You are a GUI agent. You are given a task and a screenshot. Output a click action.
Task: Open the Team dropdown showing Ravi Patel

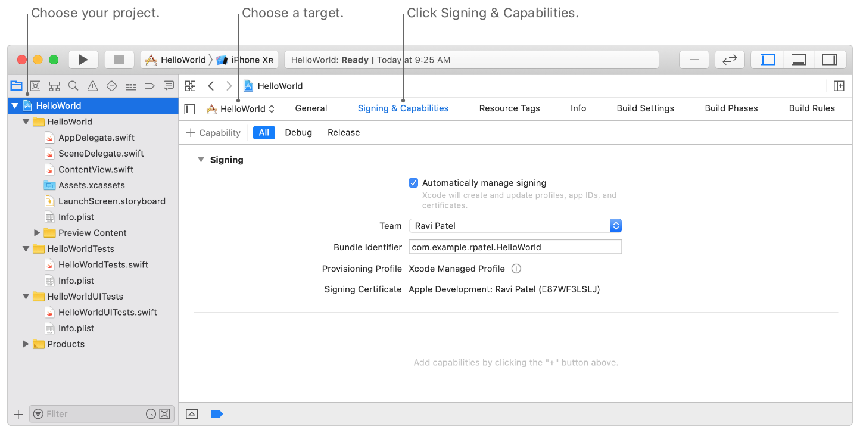pos(616,225)
